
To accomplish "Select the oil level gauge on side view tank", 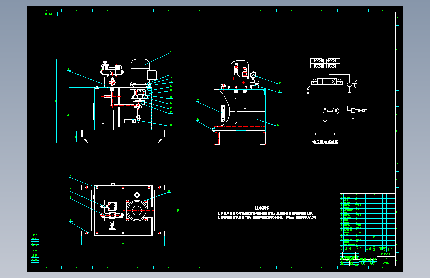I will (223, 113).
